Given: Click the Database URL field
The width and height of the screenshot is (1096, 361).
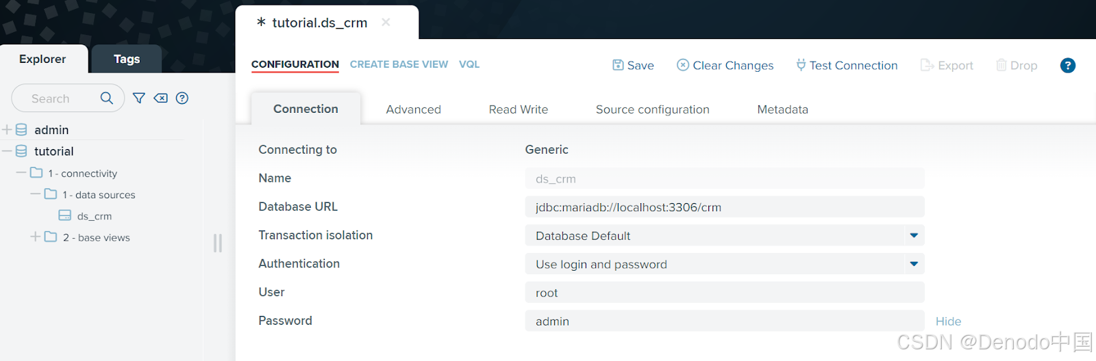Looking at the screenshot, I should tap(725, 207).
